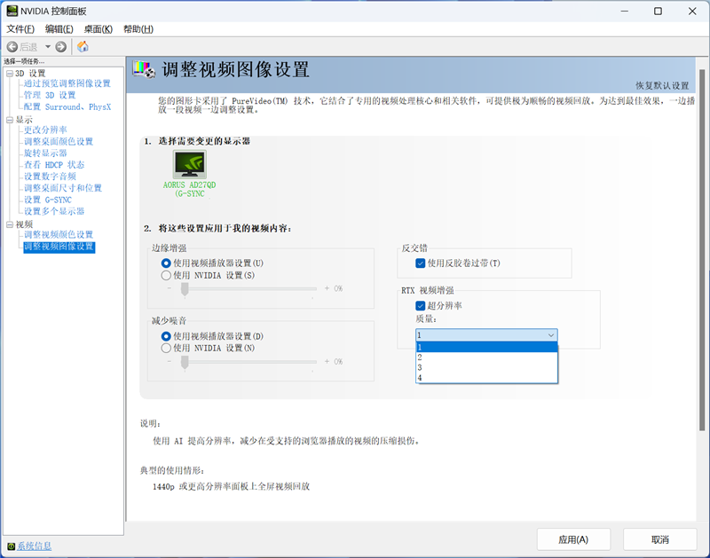Enable 使用NVIDIA设置(S) for 边缘增强
Viewport: 710px width, 558px height.
166,275
